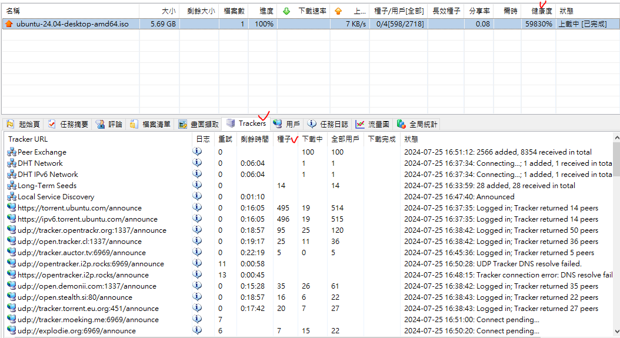
Task: Open log icon for Local Service Discovery row
Action: 197,196
